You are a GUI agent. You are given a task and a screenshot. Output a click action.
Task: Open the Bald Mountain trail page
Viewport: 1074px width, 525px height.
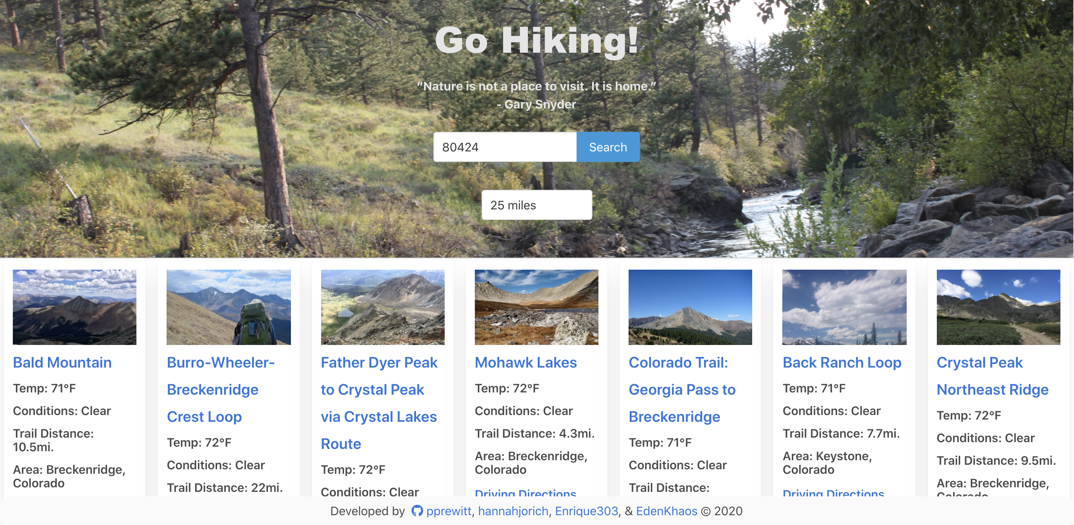[x=62, y=363]
